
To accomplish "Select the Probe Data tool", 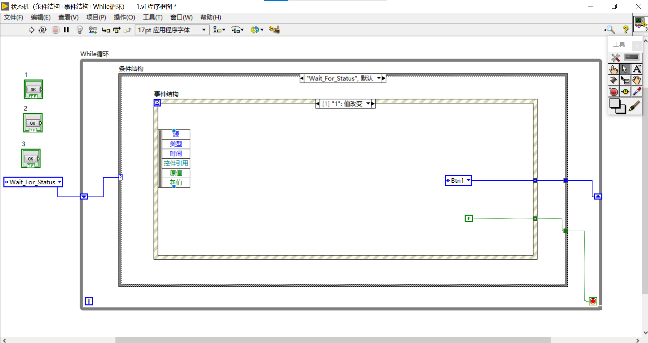I will coord(625,92).
